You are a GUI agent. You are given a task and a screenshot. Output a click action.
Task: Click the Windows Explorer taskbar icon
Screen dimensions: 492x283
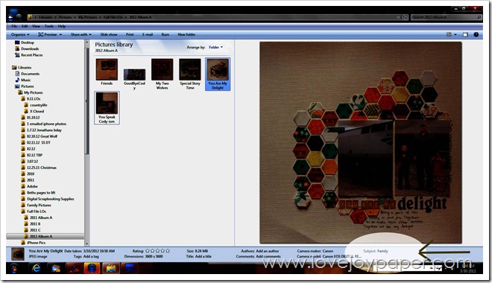coord(111,268)
